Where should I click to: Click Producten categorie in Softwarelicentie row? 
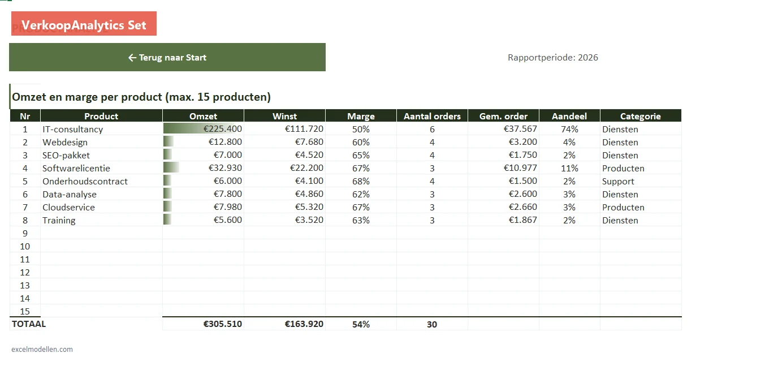[x=641, y=168]
